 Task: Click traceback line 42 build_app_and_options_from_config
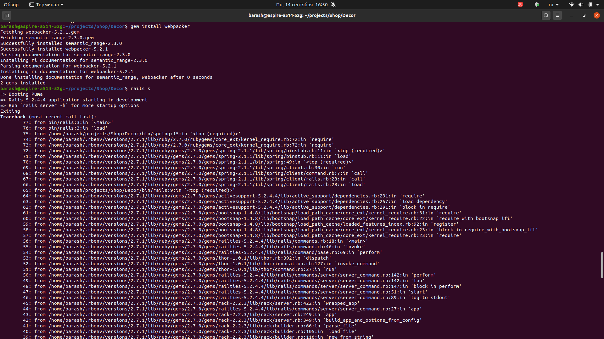tap(222, 320)
